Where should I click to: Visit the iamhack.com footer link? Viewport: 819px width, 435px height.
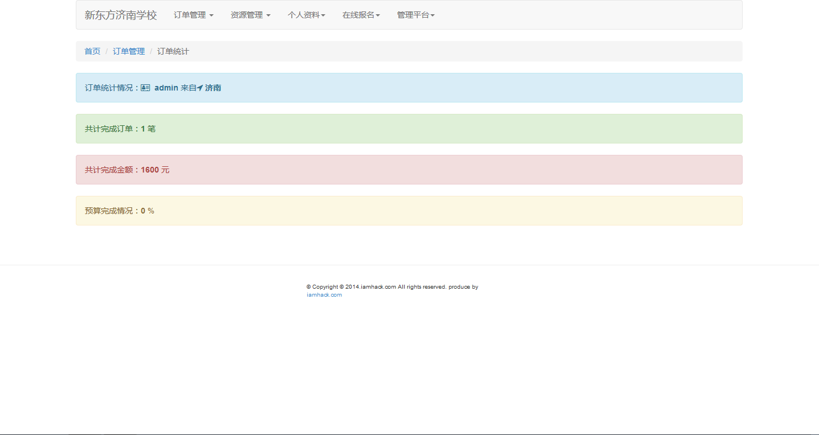click(x=324, y=295)
